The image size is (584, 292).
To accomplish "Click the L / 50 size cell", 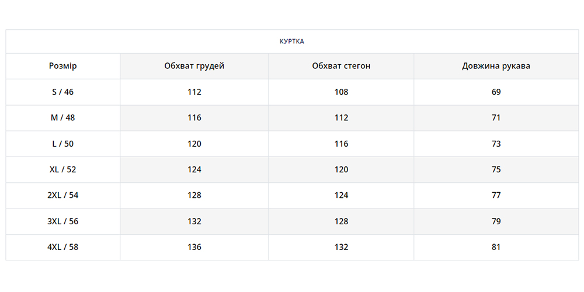I will (63, 144).
